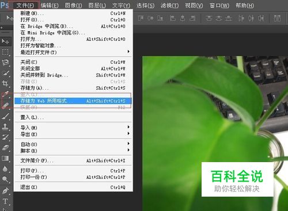This screenshot has height=211, width=288.
Task: Select the Brush tool
Action: pyautogui.click(x=5, y=116)
